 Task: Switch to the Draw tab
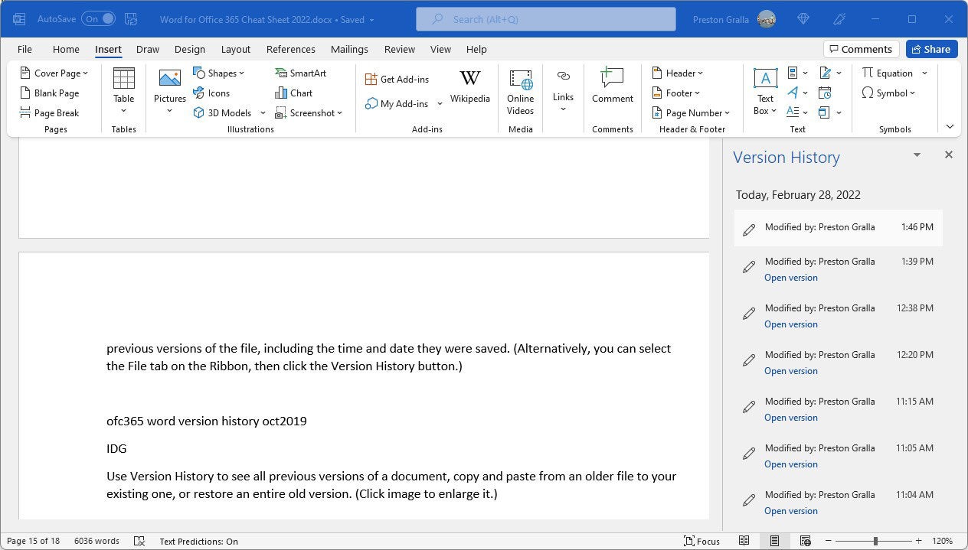(x=148, y=49)
